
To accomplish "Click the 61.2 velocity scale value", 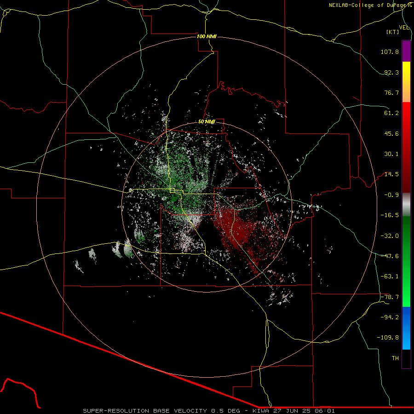I will pos(391,113).
